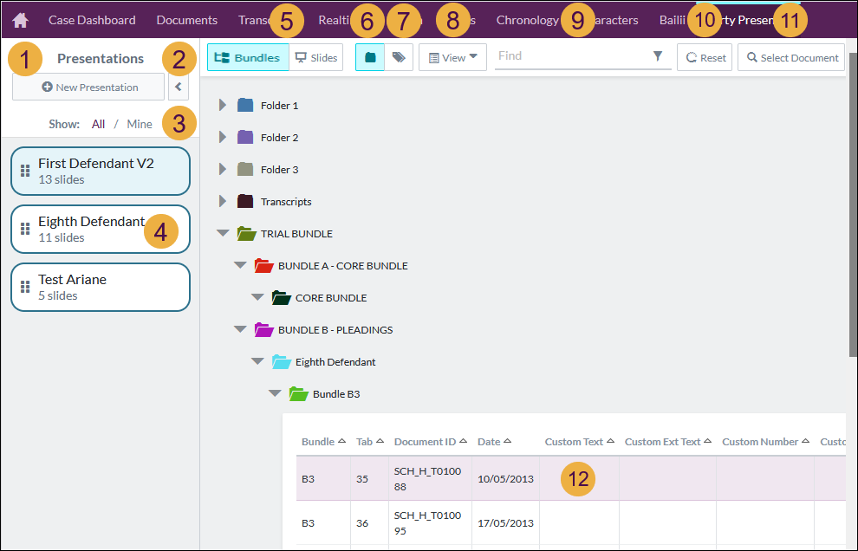858x551 pixels.
Task: Sort by Custom Text column
Action: 580,442
